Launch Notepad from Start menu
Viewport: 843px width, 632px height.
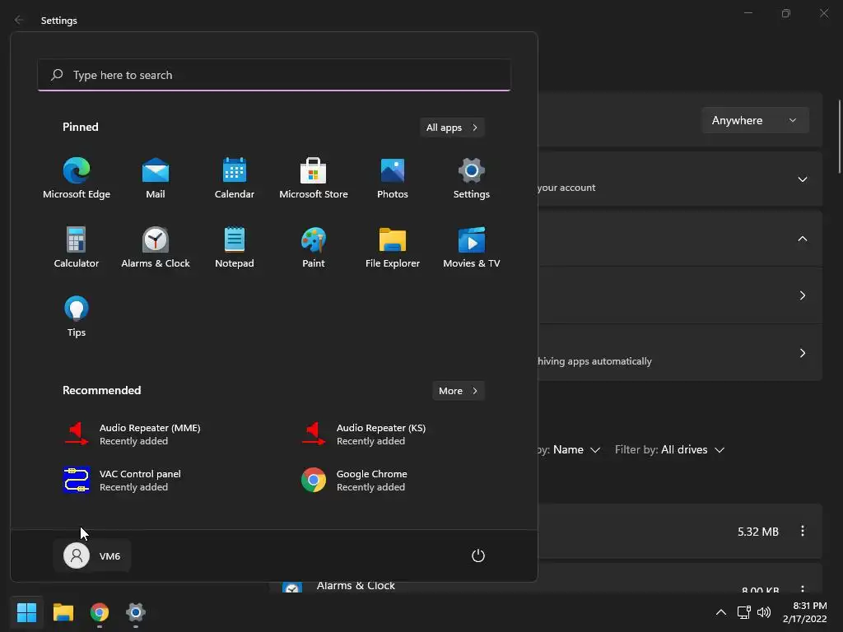point(235,247)
